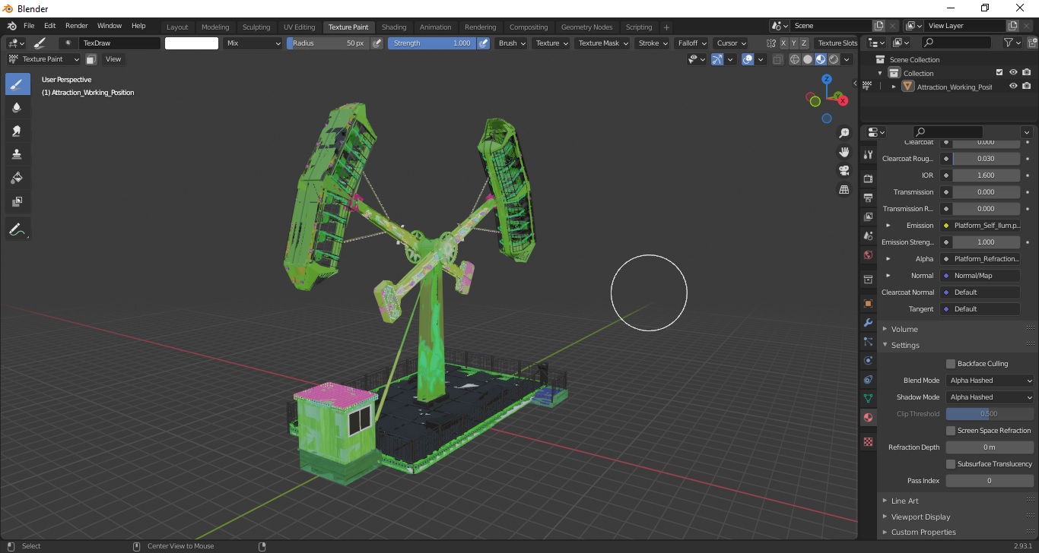
Task: Select the Mask tool
Action: tap(17, 202)
